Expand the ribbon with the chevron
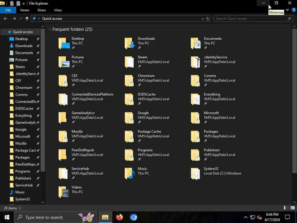The image size is (297, 223). coord(287,10)
